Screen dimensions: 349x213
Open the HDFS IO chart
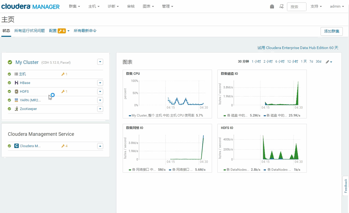coord(262,148)
